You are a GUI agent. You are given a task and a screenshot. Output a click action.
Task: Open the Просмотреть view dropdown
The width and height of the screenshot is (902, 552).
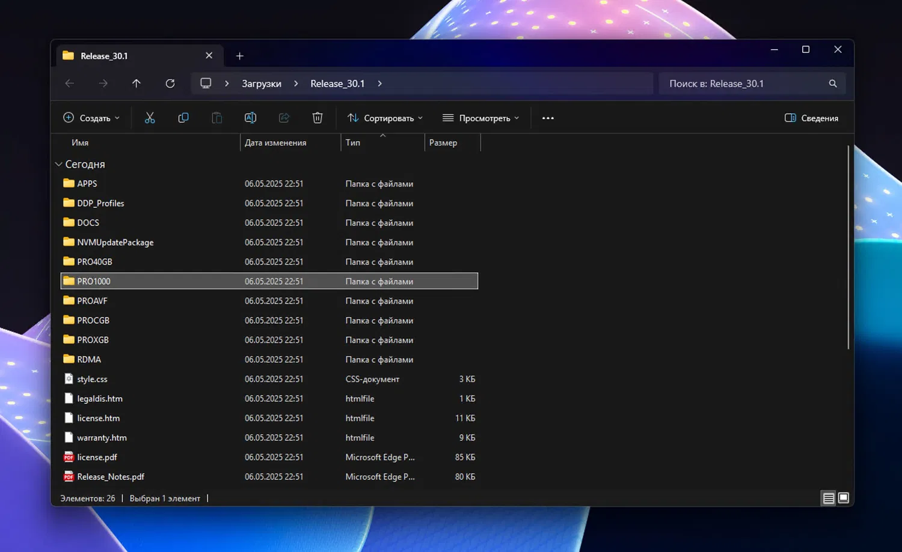pyautogui.click(x=480, y=118)
